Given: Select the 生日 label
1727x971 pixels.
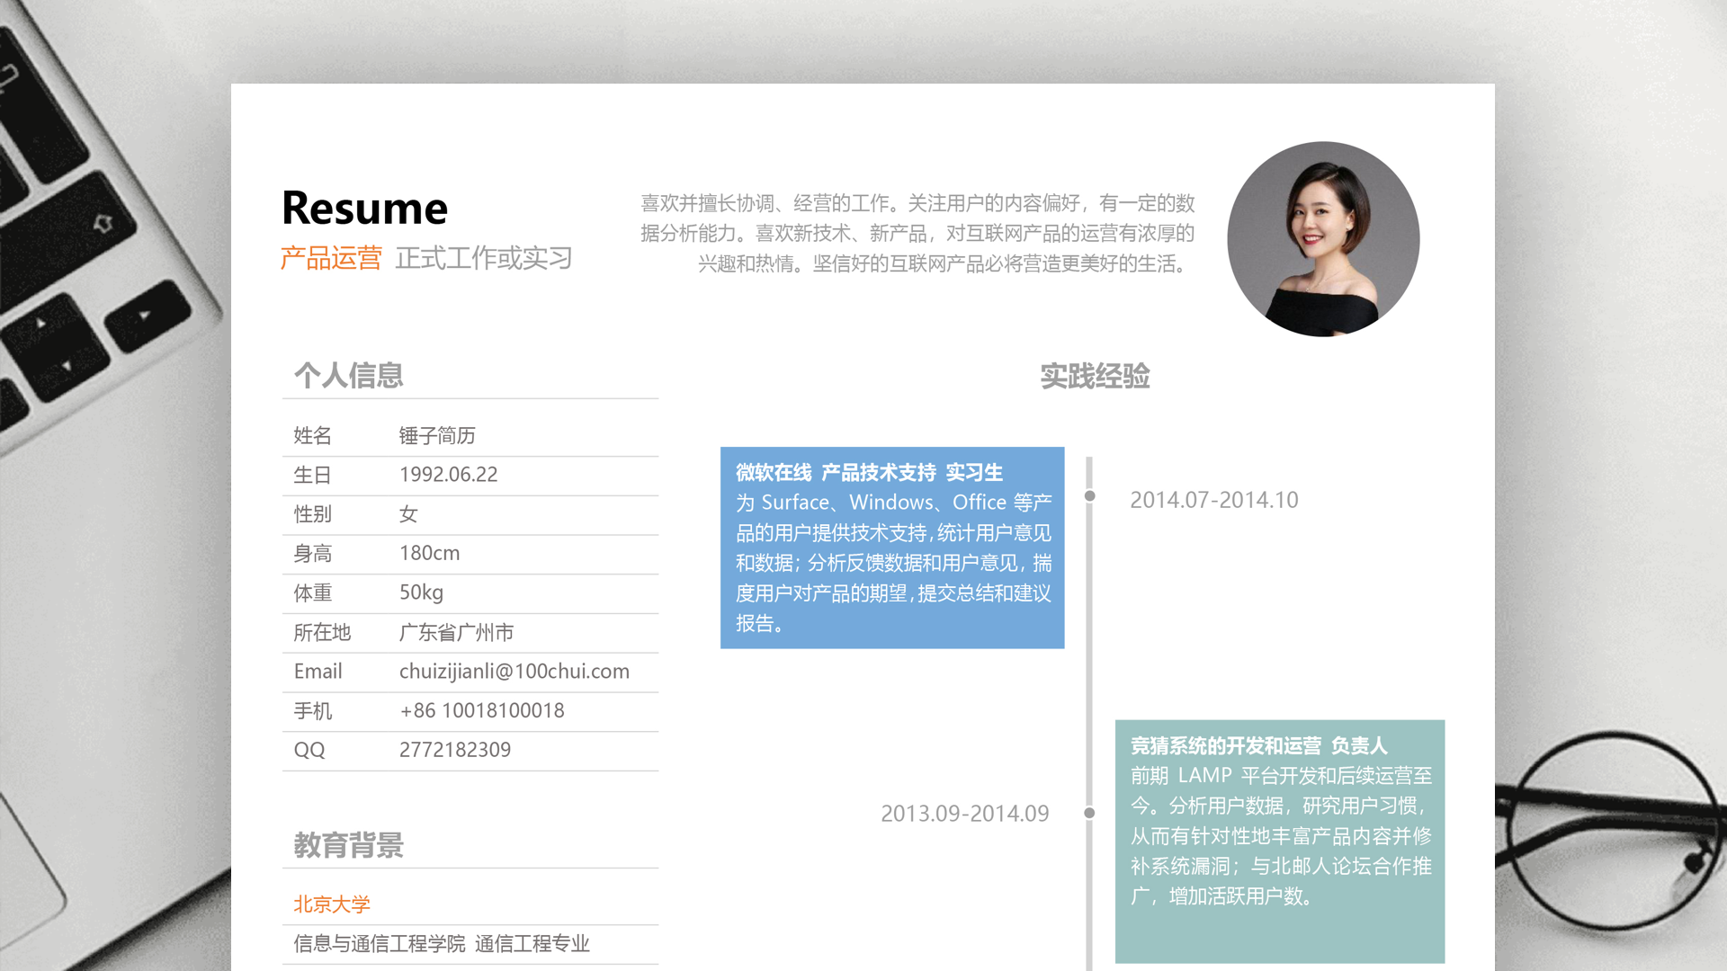Looking at the screenshot, I should [x=312, y=475].
